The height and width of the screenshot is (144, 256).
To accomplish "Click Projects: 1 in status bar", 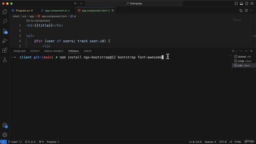I will coord(53,142).
